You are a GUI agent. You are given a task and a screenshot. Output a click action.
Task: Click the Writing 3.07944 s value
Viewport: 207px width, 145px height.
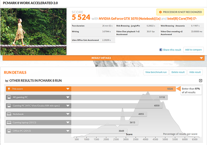coord(106,32)
